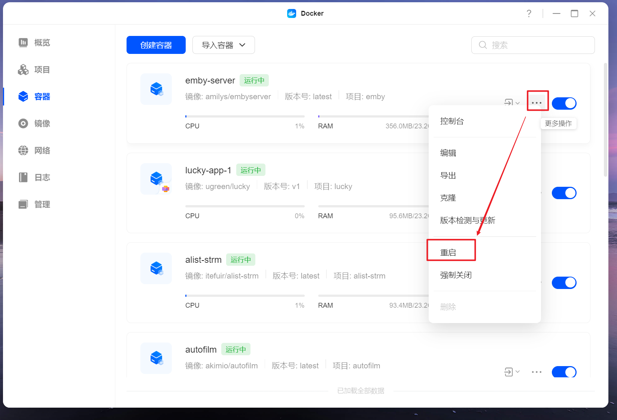The image size is (617, 420).
Task: Choose 重启 restart from the menu
Action: (x=448, y=253)
